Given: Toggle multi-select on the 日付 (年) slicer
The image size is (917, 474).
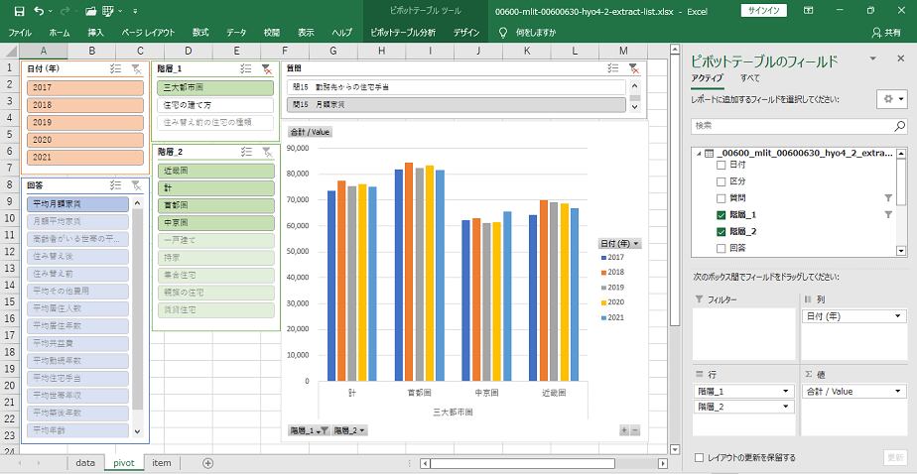Looking at the screenshot, I should (x=115, y=68).
